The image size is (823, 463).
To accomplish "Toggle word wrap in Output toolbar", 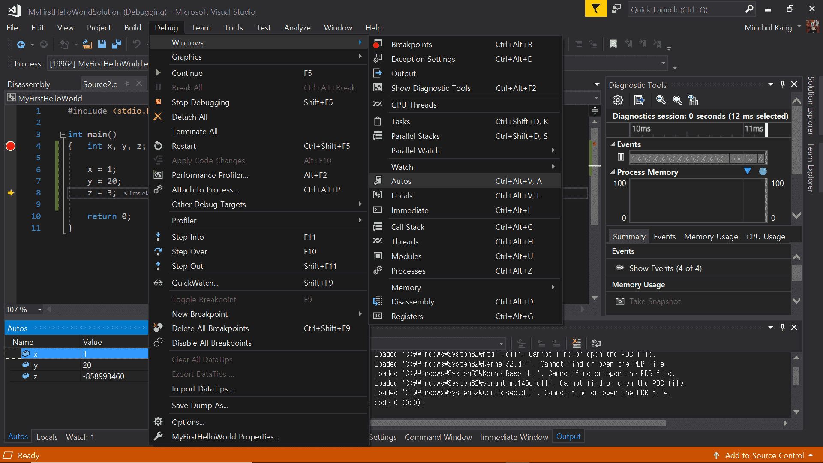I will (x=596, y=343).
